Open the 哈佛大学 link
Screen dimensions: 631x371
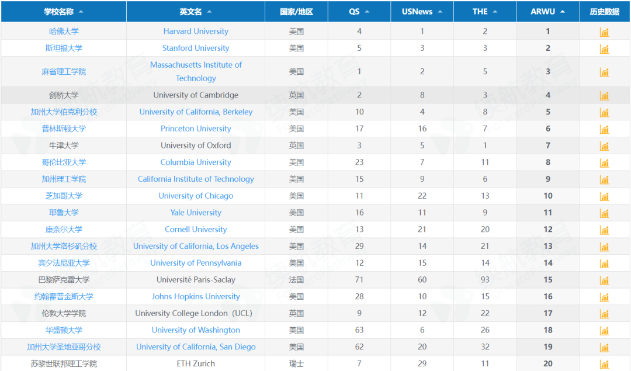click(x=64, y=32)
